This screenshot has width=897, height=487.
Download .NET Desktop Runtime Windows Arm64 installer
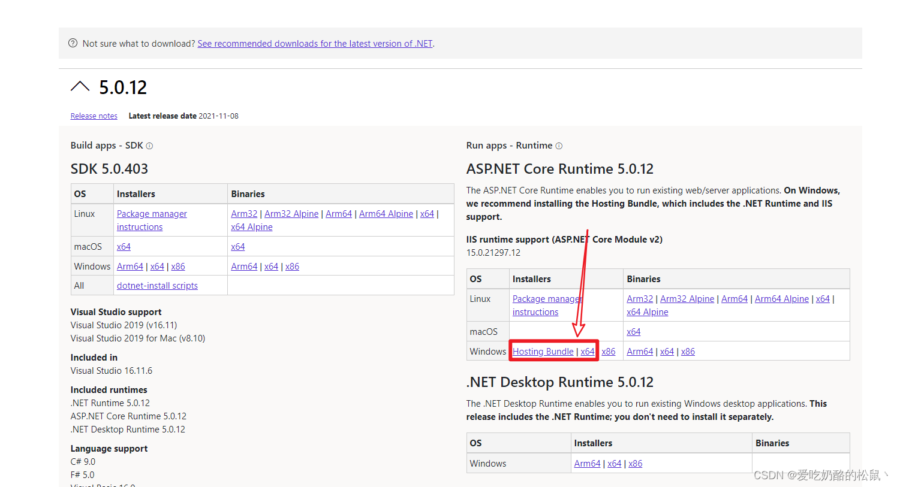point(587,464)
